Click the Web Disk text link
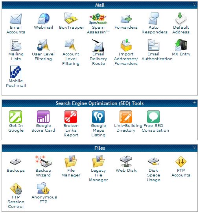199x213 pixels. (x=126, y=170)
